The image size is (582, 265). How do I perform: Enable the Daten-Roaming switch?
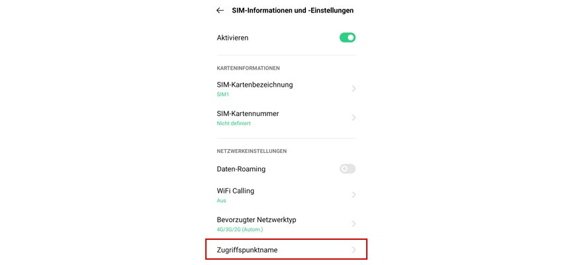tap(348, 169)
